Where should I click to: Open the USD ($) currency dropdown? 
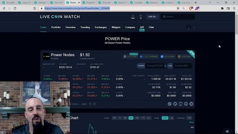tap(152, 16)
